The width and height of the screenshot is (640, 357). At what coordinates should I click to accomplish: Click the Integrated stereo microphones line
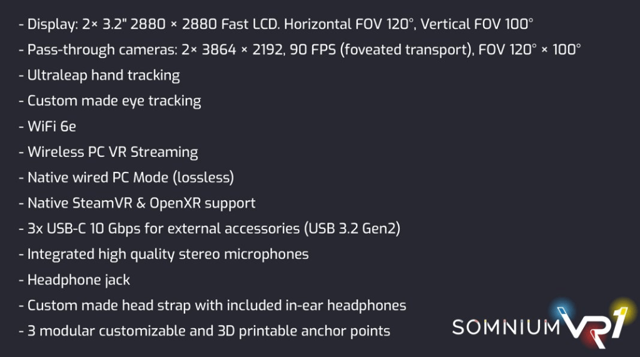point(164,254)
